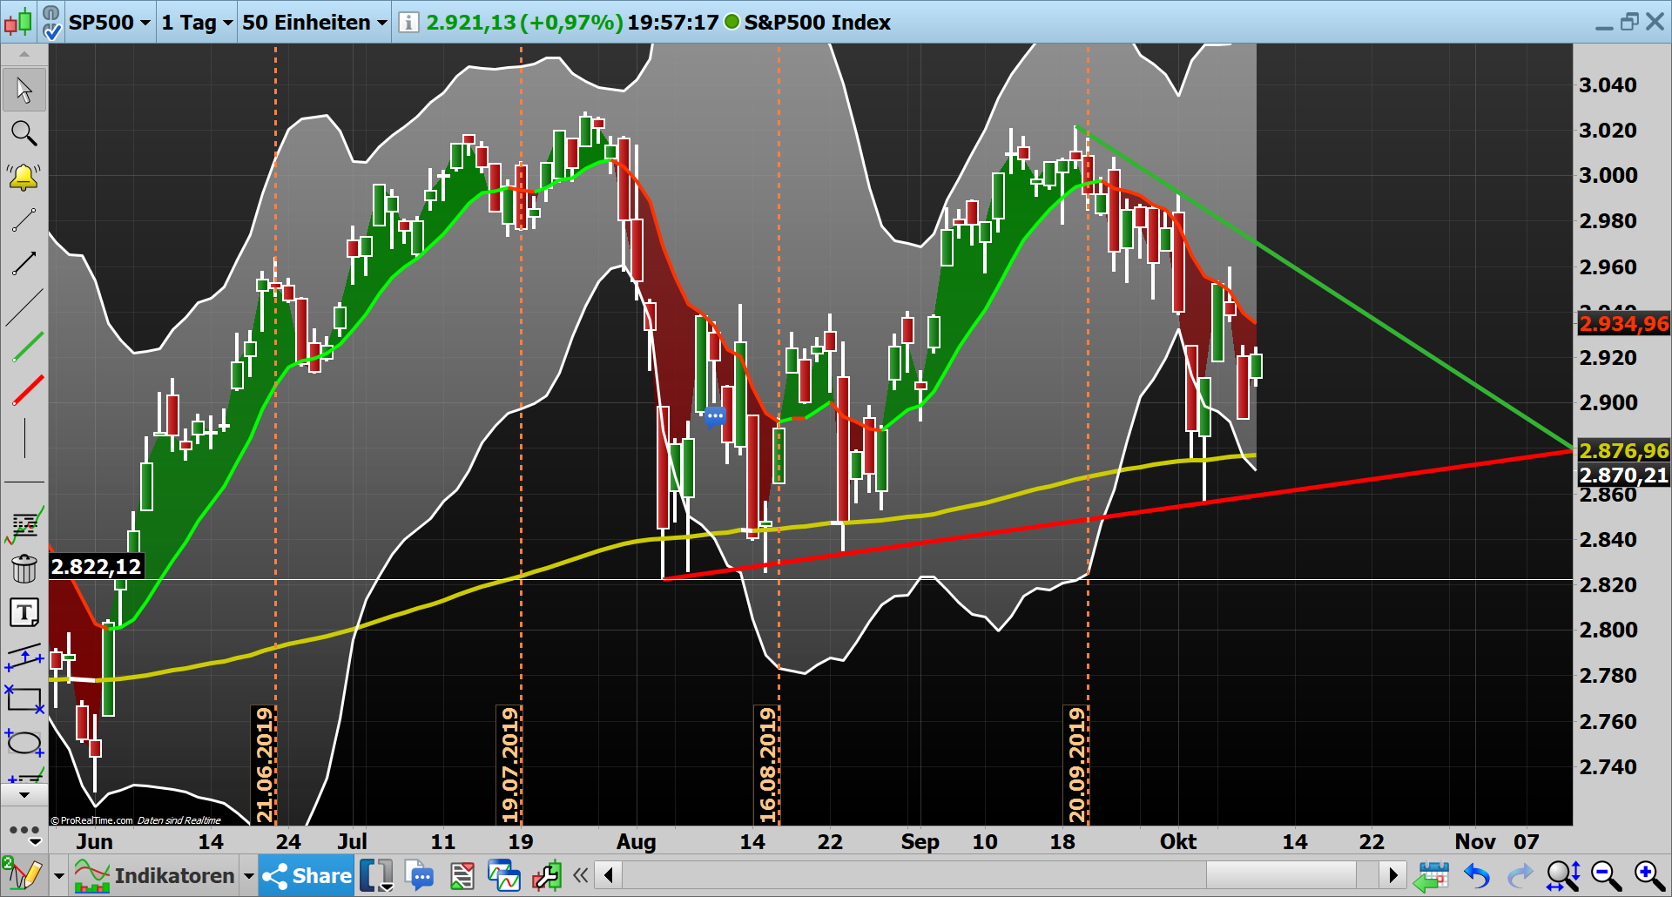
Task: Open the drawing pencil tool at bottom-left
Action: (24, 874)
